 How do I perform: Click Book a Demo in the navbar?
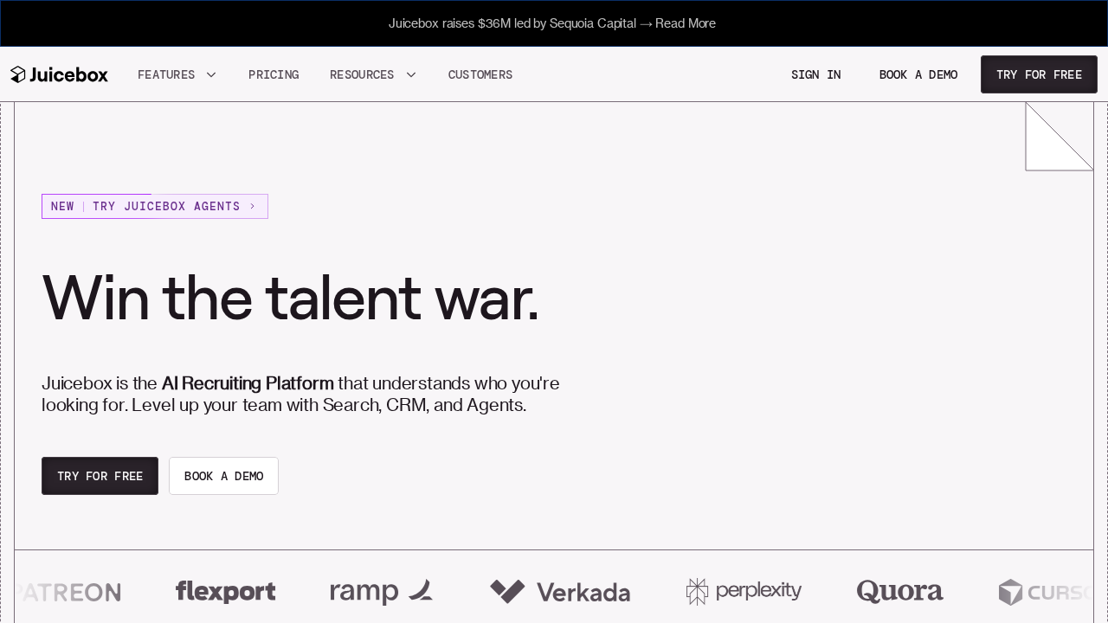click(x=918, y=75)
